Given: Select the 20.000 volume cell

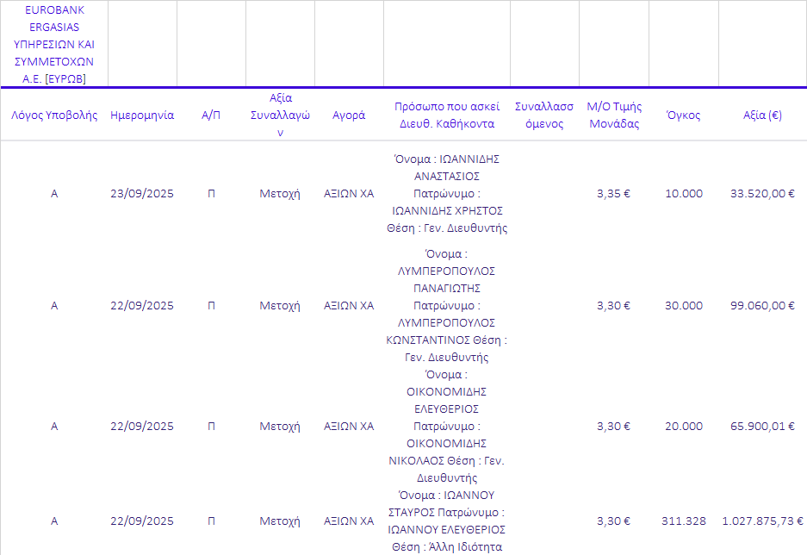Looking at the screenshot, I should [x=684, y=427].
